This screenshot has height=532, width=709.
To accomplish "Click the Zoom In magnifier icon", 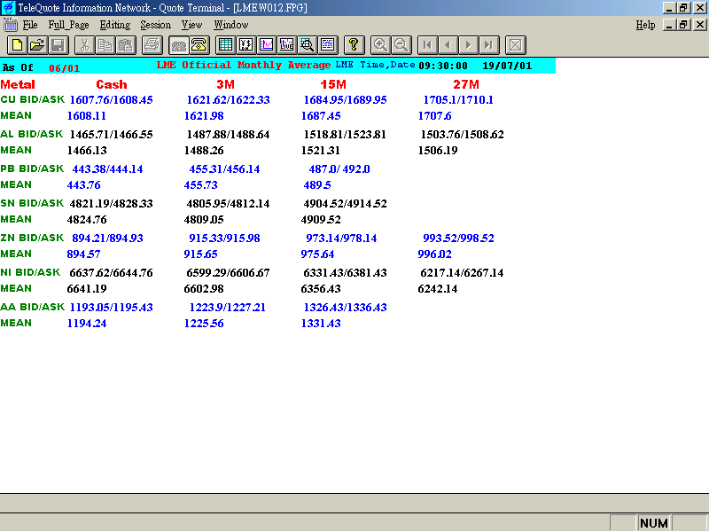I will click(x=380, y=45).
